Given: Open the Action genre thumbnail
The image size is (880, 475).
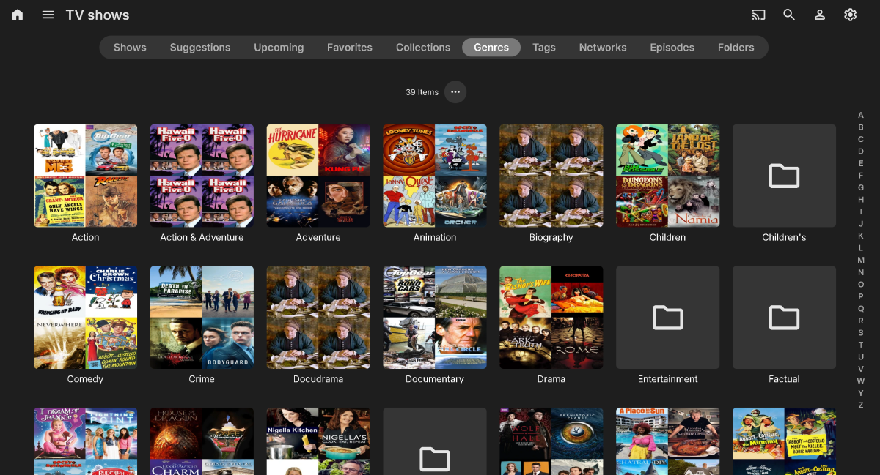Looking at the screenshot, I should point(85,176).
